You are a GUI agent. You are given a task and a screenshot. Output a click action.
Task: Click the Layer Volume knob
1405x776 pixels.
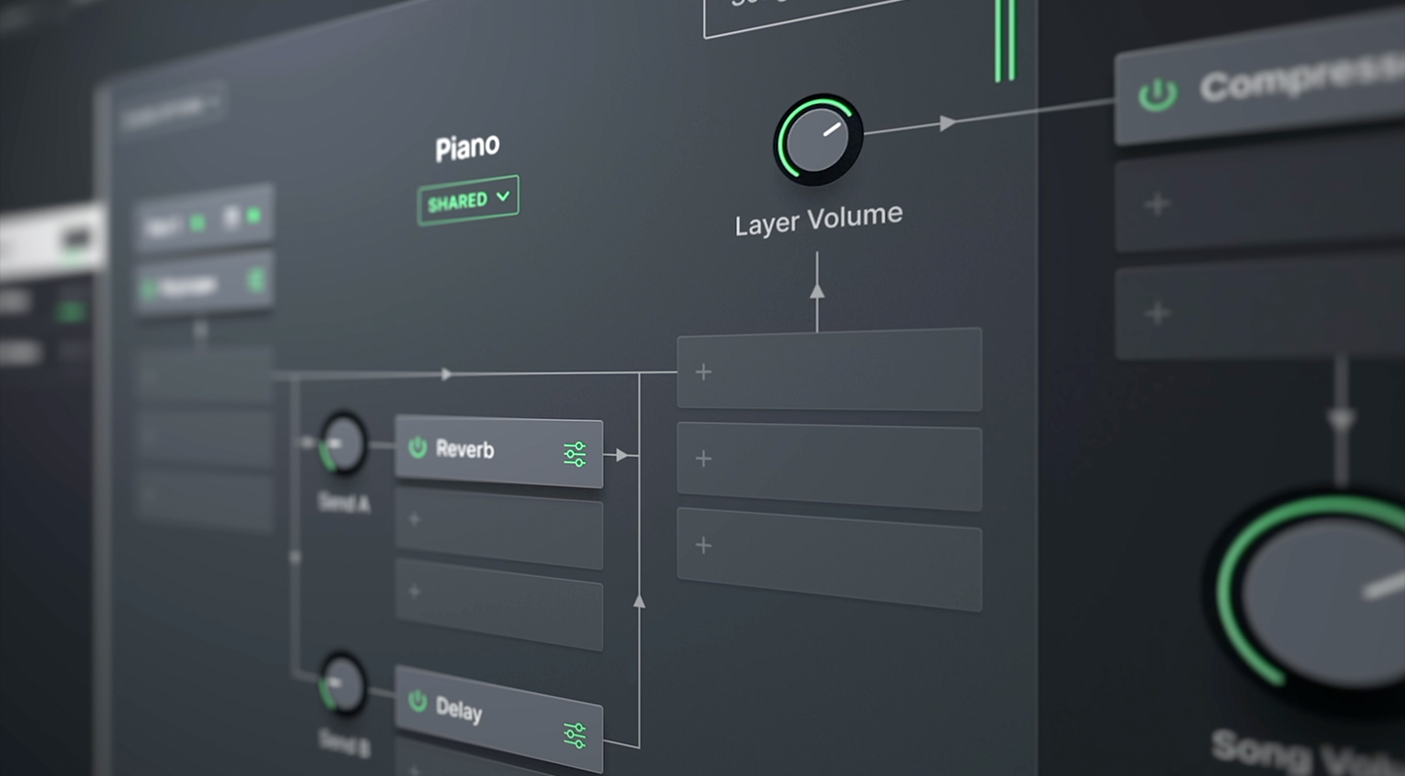[817, 140]
